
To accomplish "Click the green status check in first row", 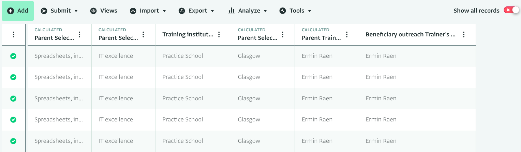I will click(13, 56).
